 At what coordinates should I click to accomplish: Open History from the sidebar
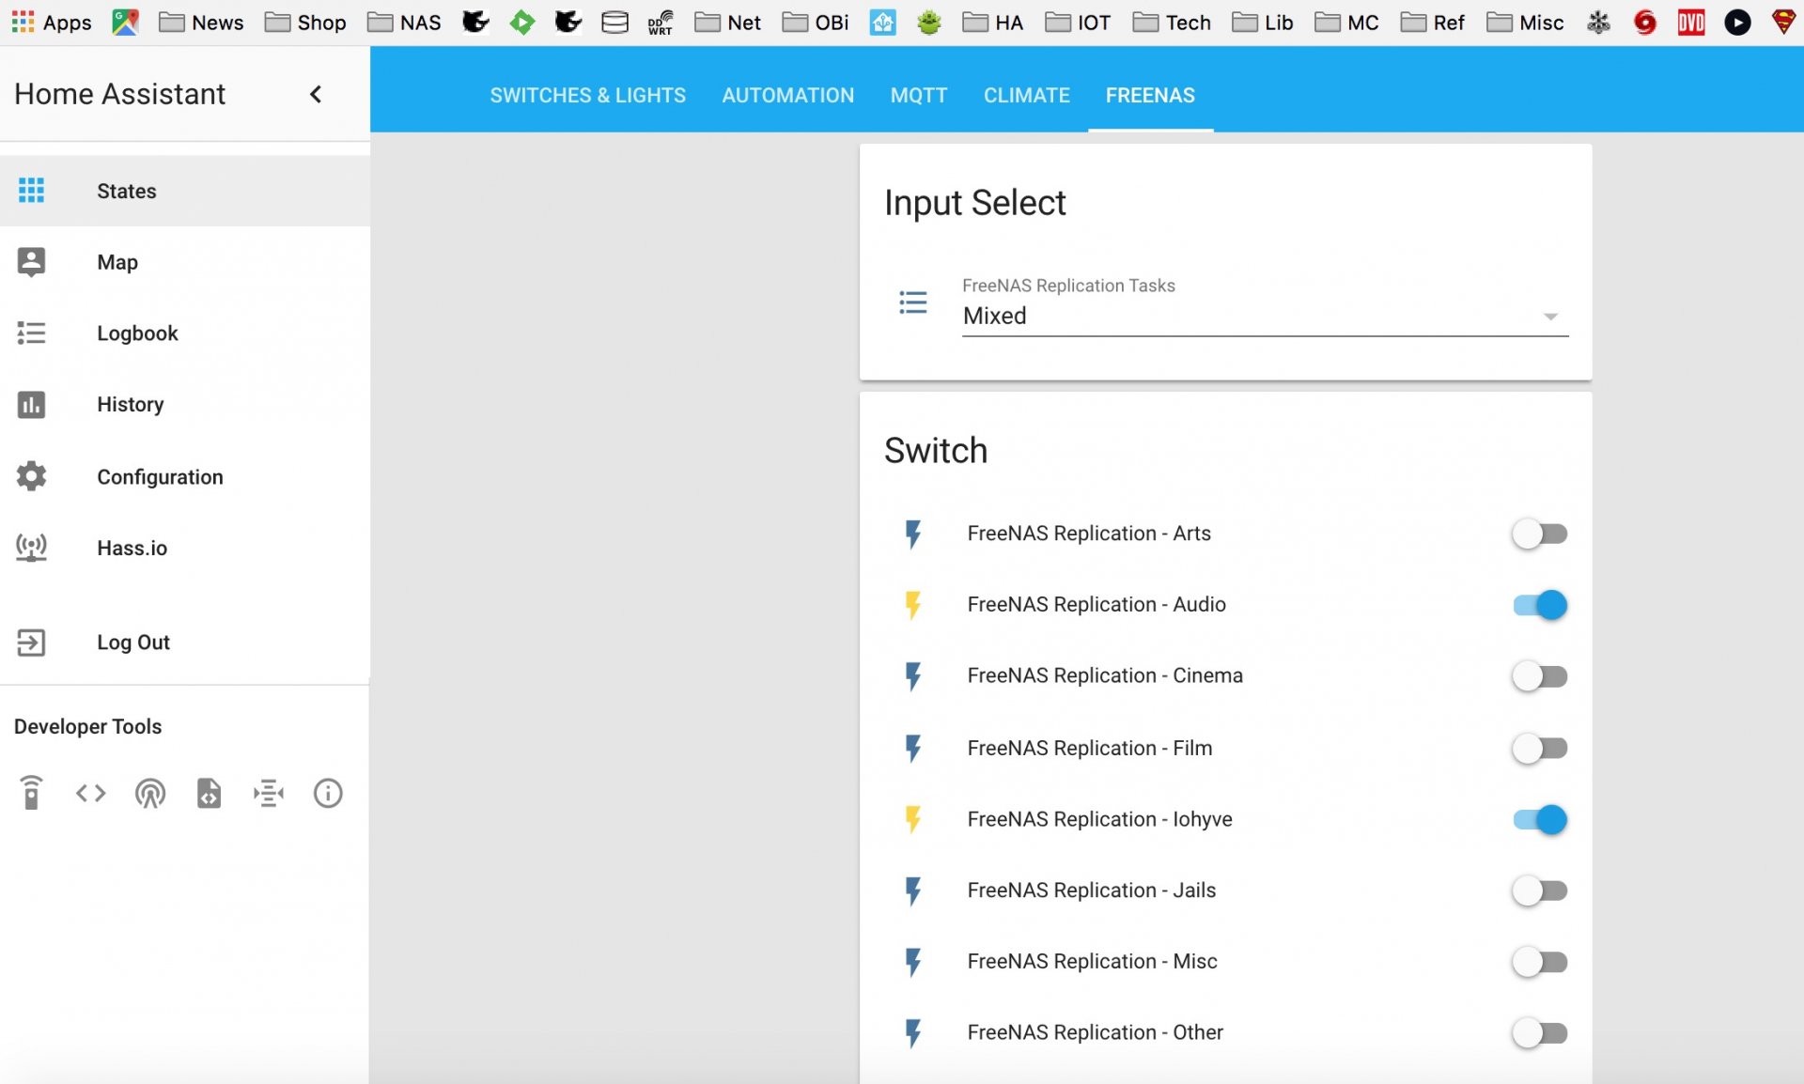pos(185,405)
